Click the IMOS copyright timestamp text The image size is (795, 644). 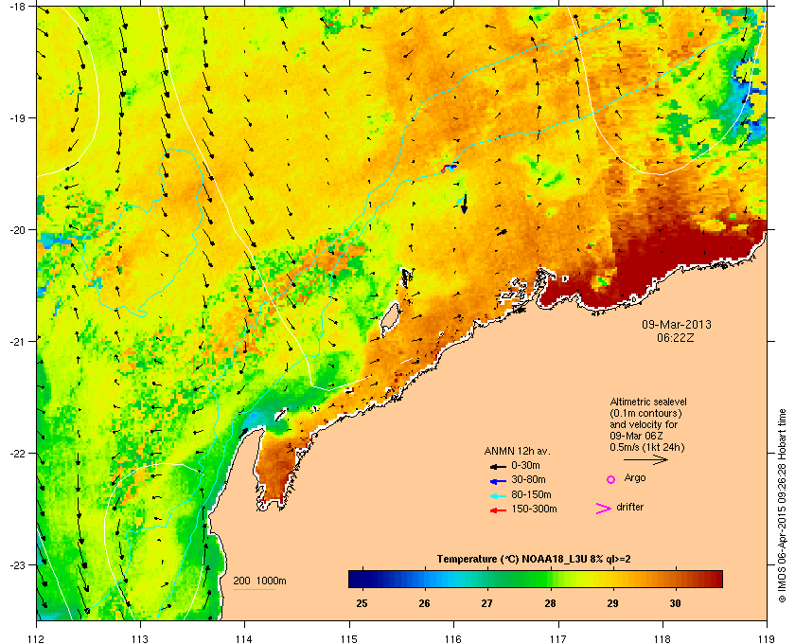point(782,507)
